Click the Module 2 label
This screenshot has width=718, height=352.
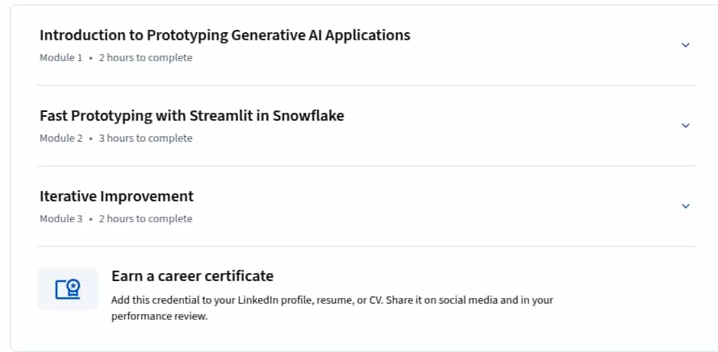coord(61,138)
